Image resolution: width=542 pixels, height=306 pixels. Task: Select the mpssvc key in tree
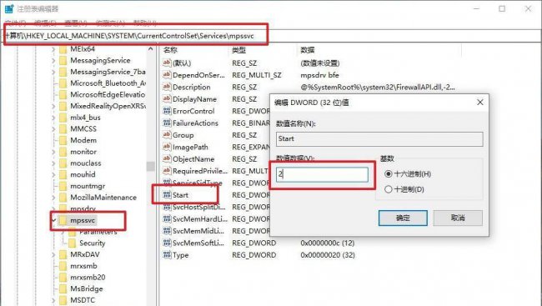pyautogui.click(x=83, y=220)
